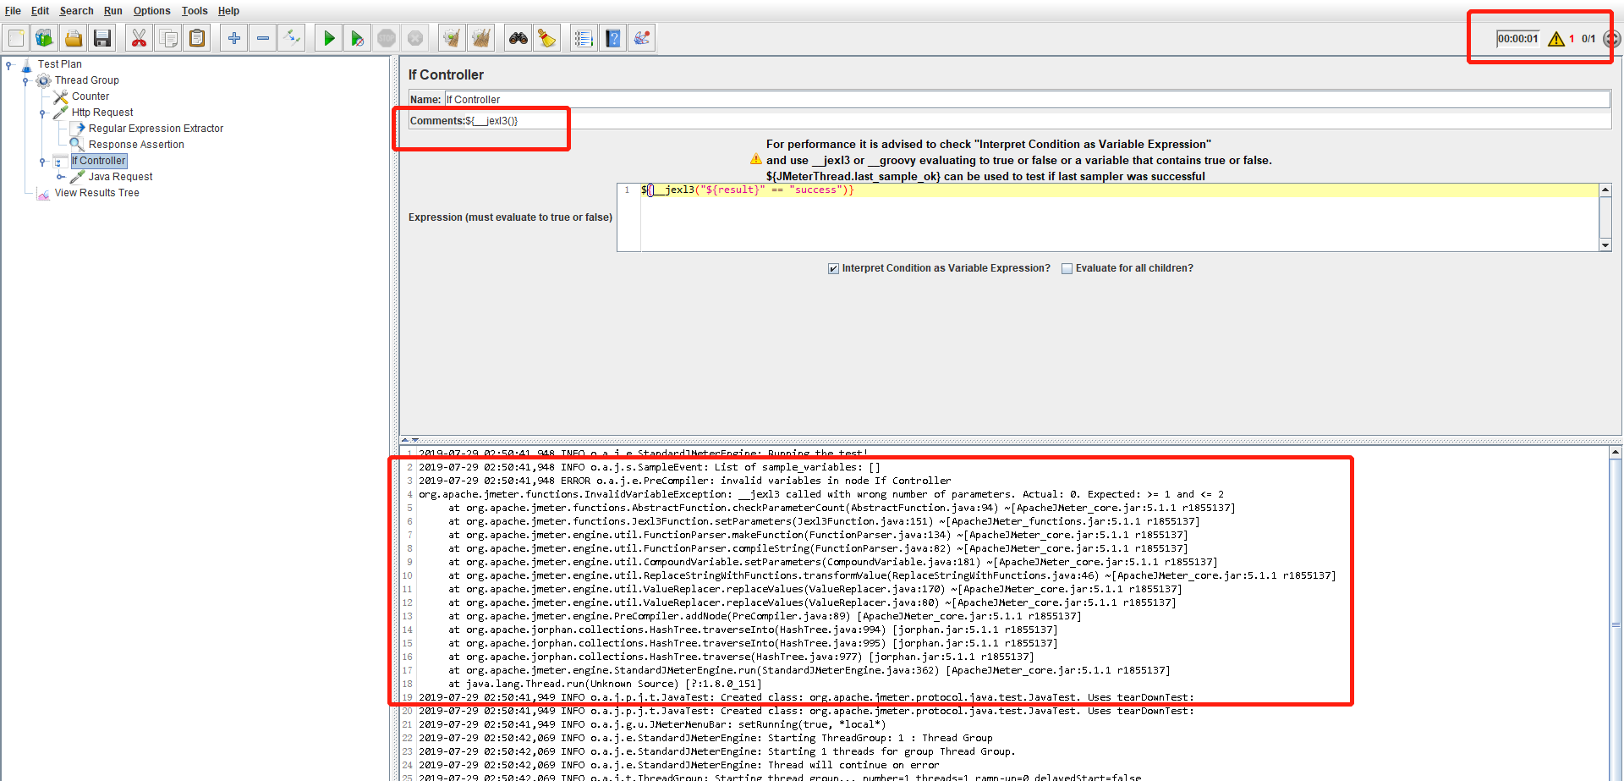Image resolution: width=1624 pixels, height=781 pixels.
Task: Open the Run menu
Action: coord(113,11)
